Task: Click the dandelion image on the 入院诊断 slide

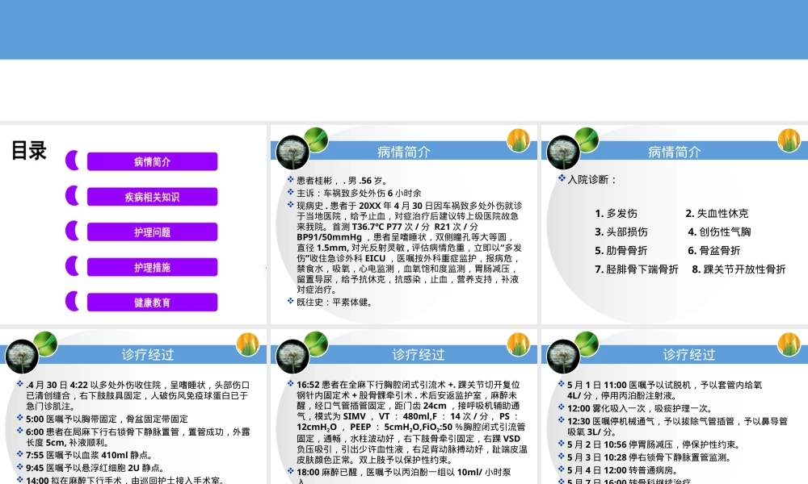Action: click(x=562, y=152)
